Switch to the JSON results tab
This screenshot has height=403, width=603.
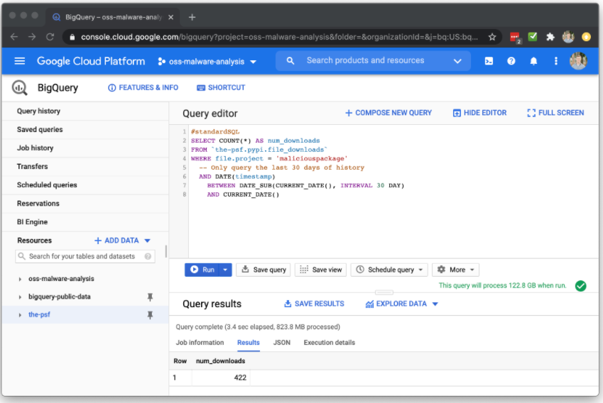click(x=281, y=343)
